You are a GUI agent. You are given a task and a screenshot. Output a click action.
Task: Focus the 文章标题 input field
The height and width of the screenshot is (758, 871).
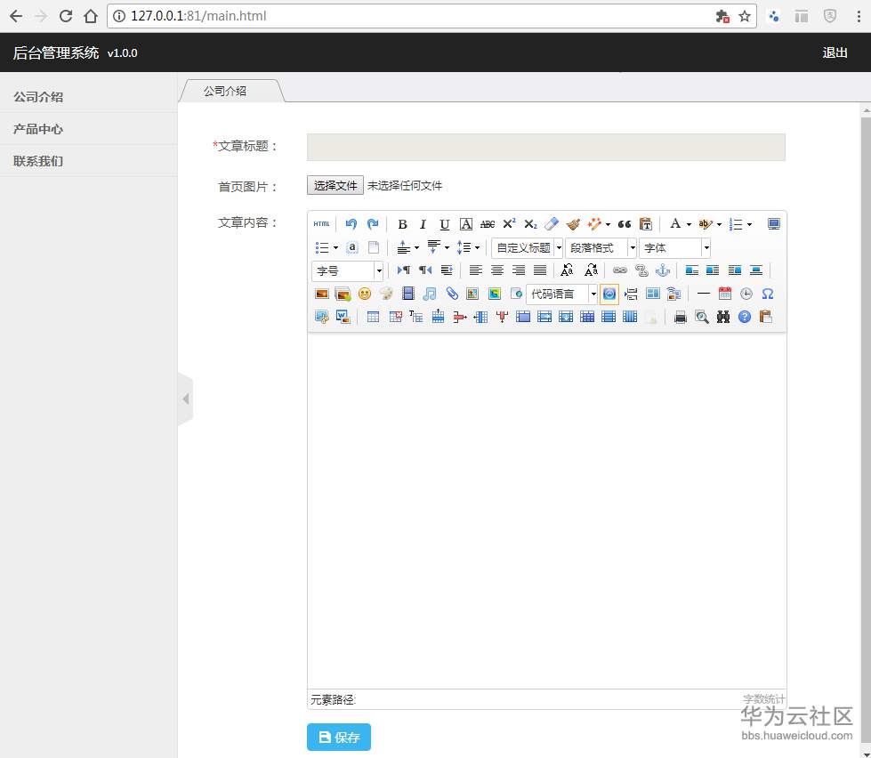point(546,147)
